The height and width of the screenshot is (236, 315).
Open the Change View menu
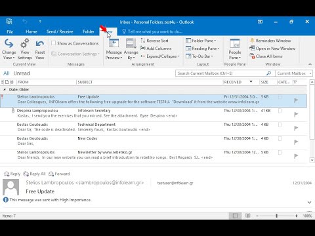pyautogui.click(x=9, y=49)
